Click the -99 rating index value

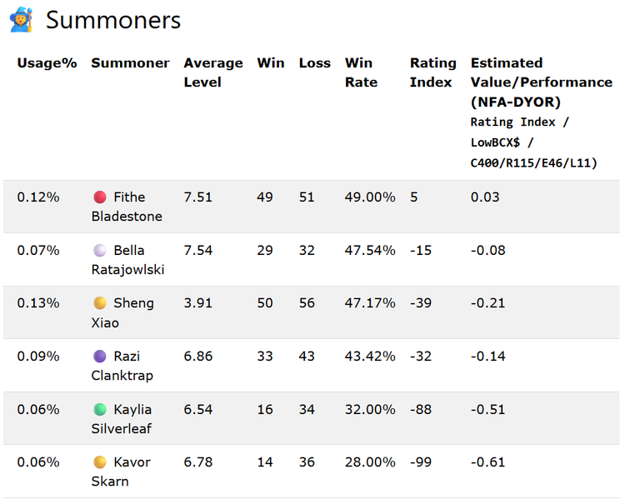420,462
